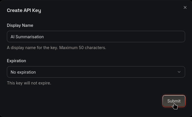The image size is (192, 117).
Task: Click the 'Maximum 50 characters' helper text
Action: 83,48
